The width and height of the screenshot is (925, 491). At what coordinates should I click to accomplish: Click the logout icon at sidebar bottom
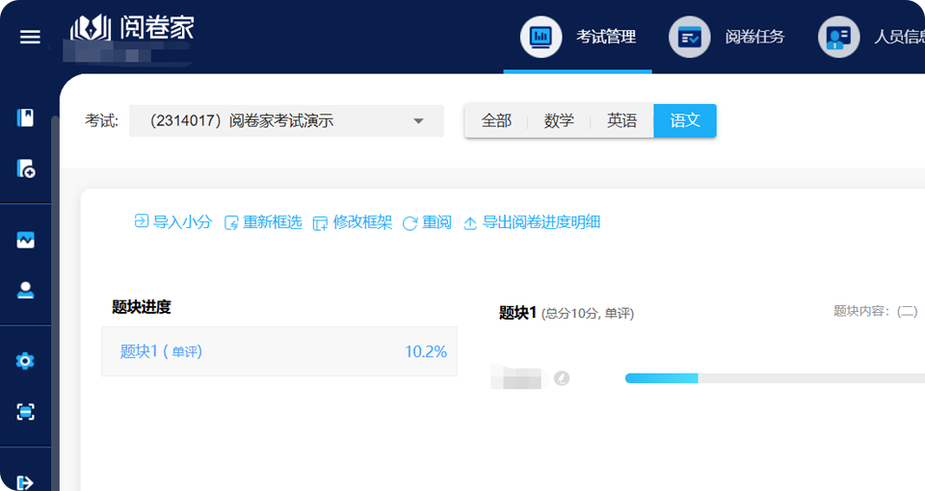[26, 481]
